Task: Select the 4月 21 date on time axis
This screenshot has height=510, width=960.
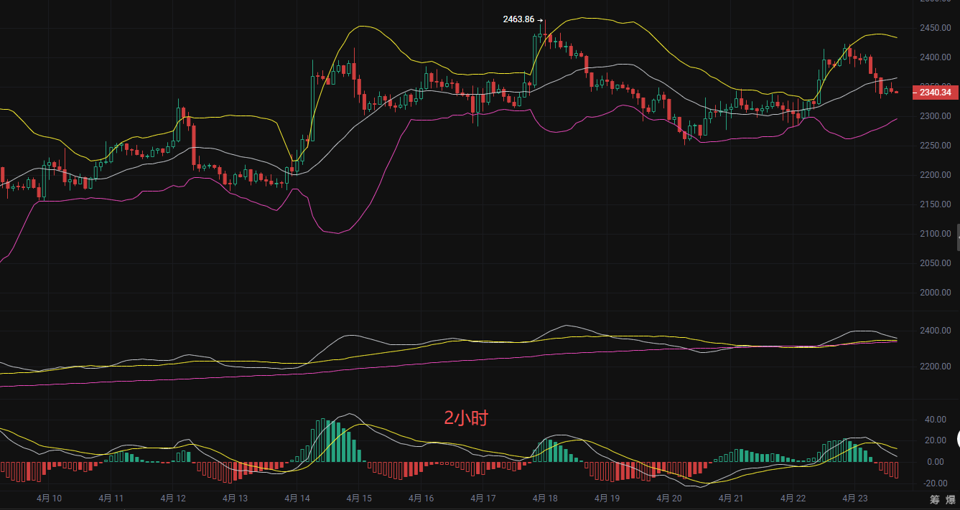Action: click(730, 498)
